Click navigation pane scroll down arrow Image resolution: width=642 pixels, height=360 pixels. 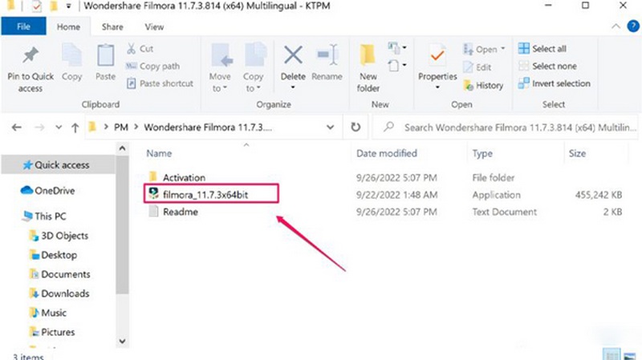tap(122, 341)
